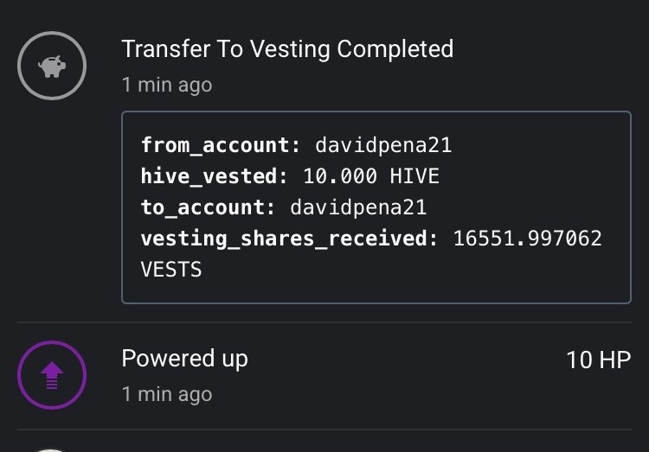The width and height of the screenshot is (649, 452).
Task: Click the divider line above Powered up
Action: click(x=333, y=323)
